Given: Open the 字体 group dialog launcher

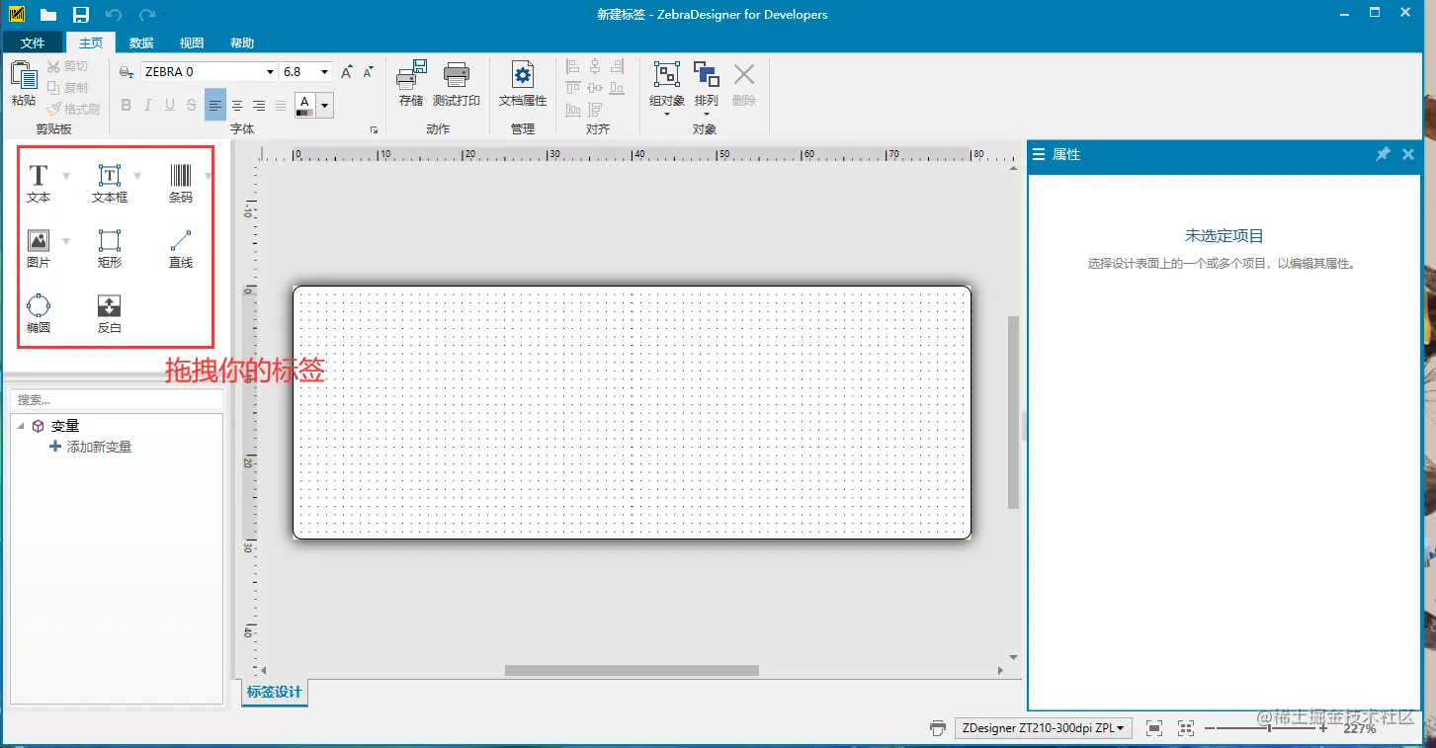Looking at the screenshot, I should click(x=374, y=130).
